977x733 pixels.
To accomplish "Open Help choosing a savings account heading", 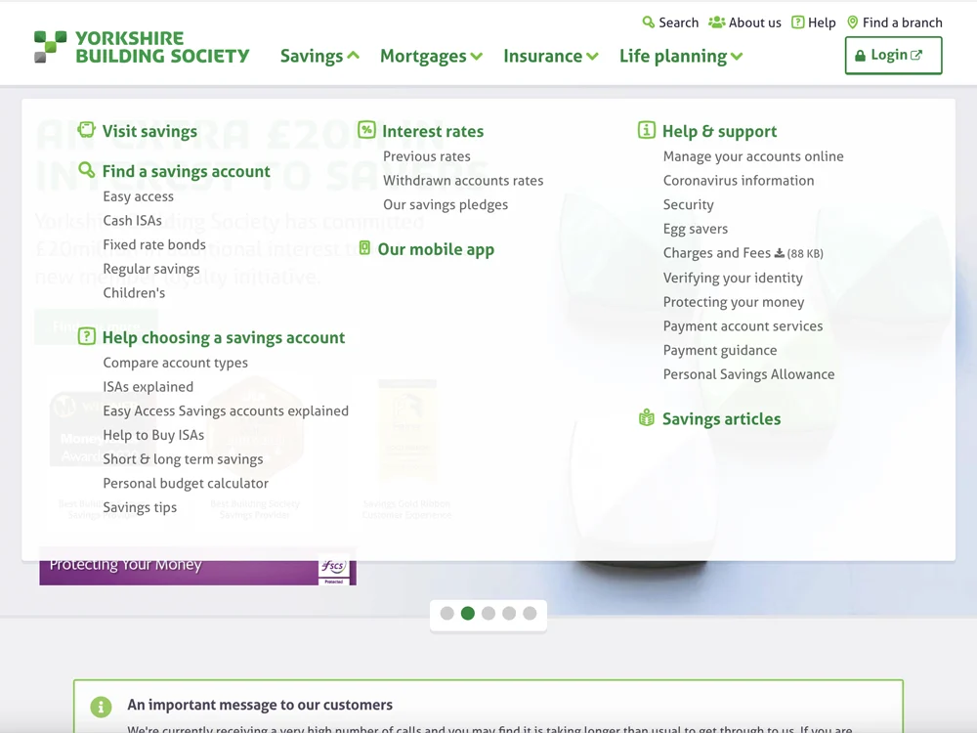I will pos(224,338).
